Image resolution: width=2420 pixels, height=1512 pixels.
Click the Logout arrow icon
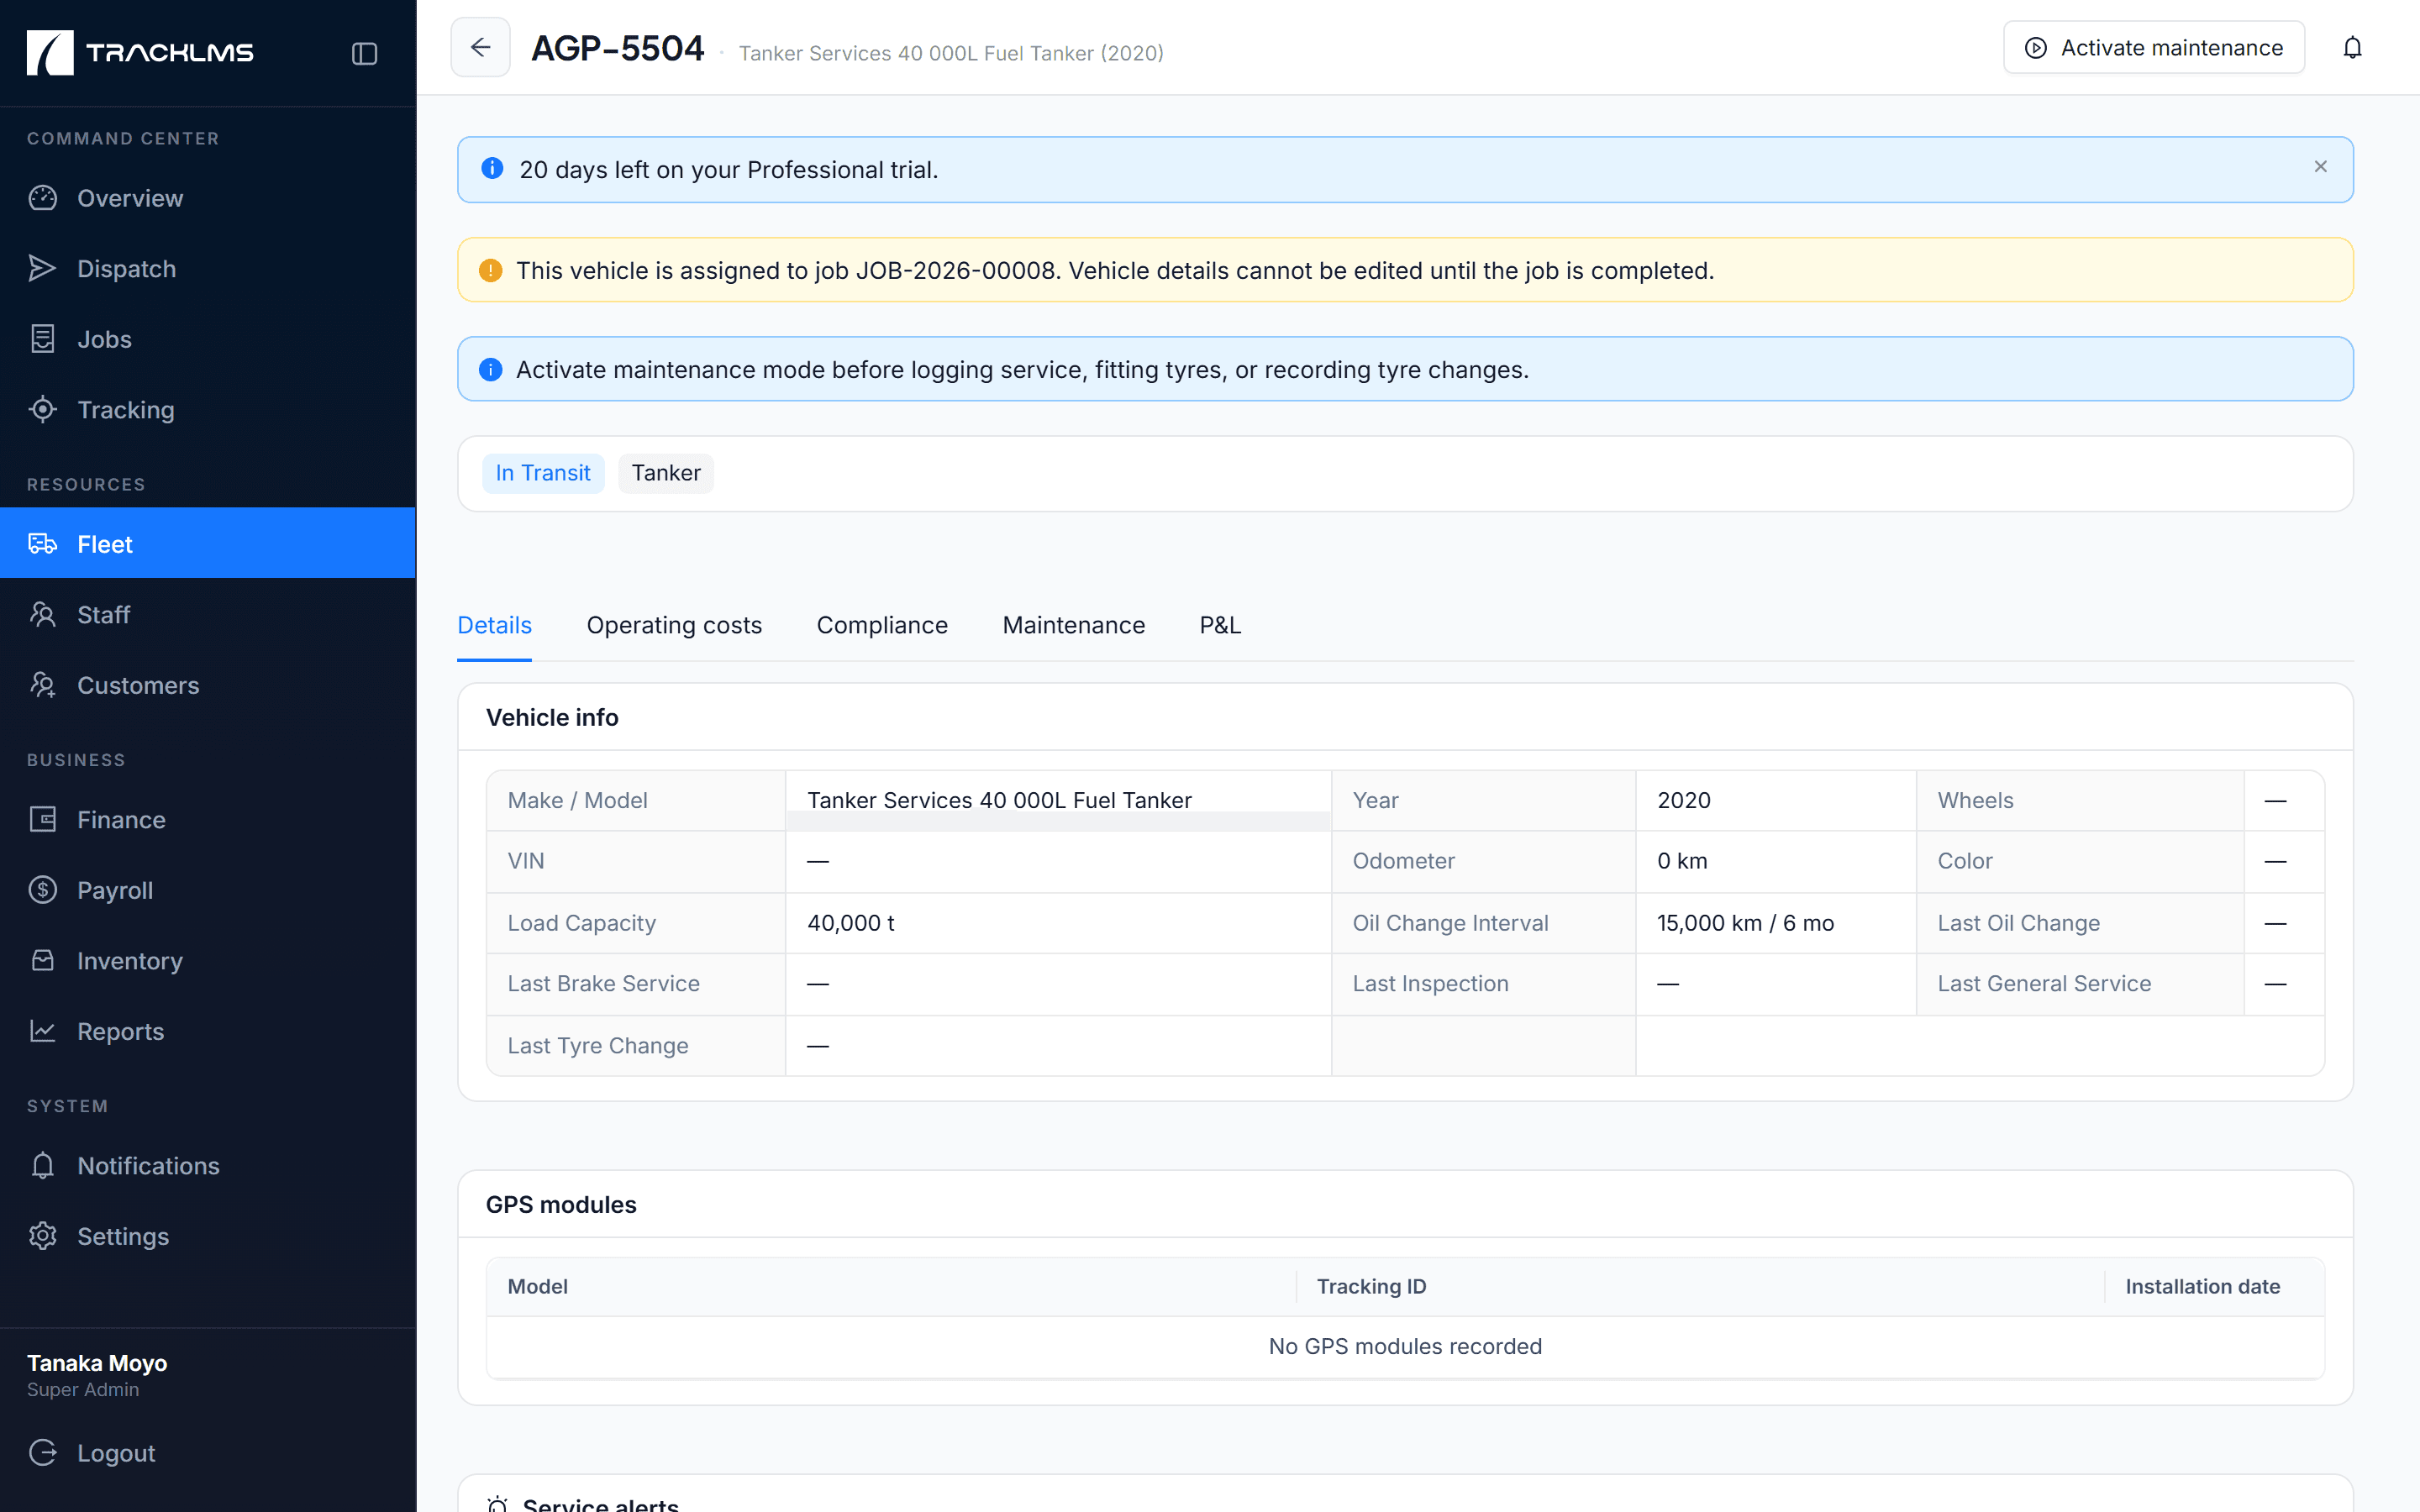click(x=43, y=1452)
